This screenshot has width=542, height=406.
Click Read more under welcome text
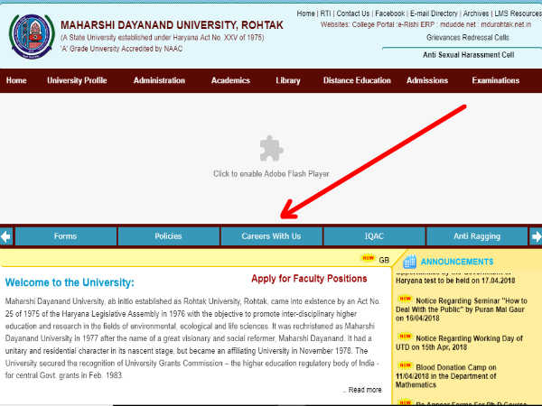pyautogui.click(x=365, y=390)
